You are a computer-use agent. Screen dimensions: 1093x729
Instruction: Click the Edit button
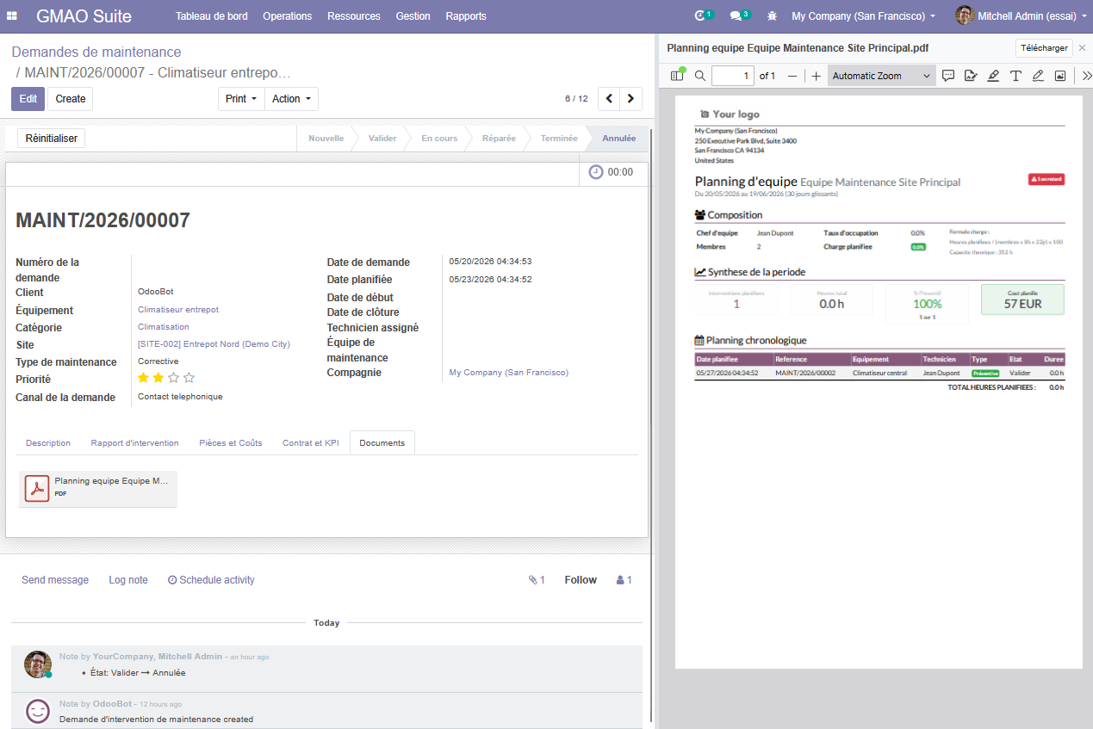[x=28, y=99]
